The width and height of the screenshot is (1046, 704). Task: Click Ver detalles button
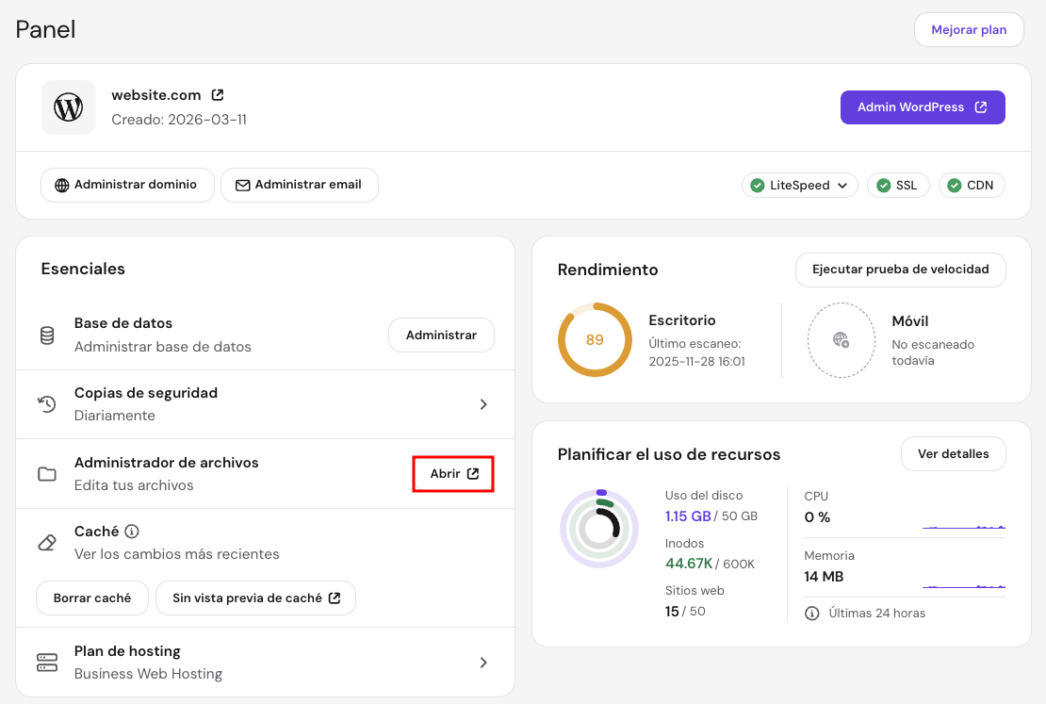pyautogui.click(x=954, y=453)
